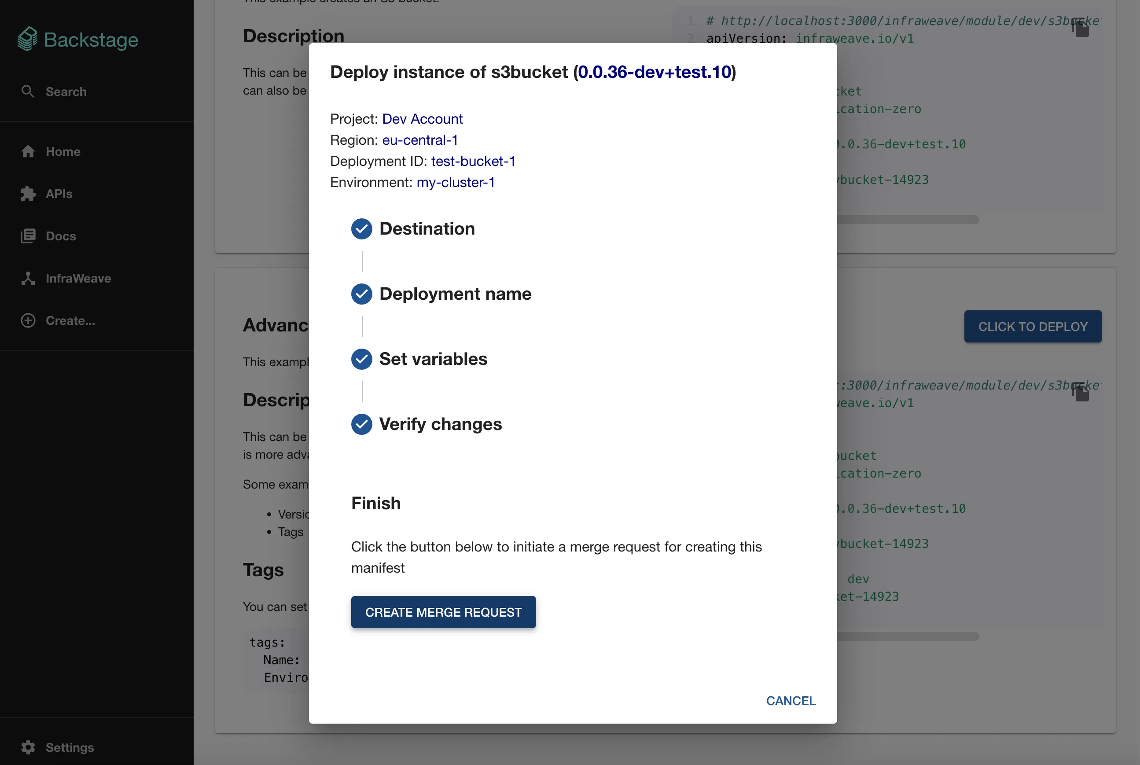
Task: Copy the first code snippet via clipboard icon
Action: point(1080,28)
